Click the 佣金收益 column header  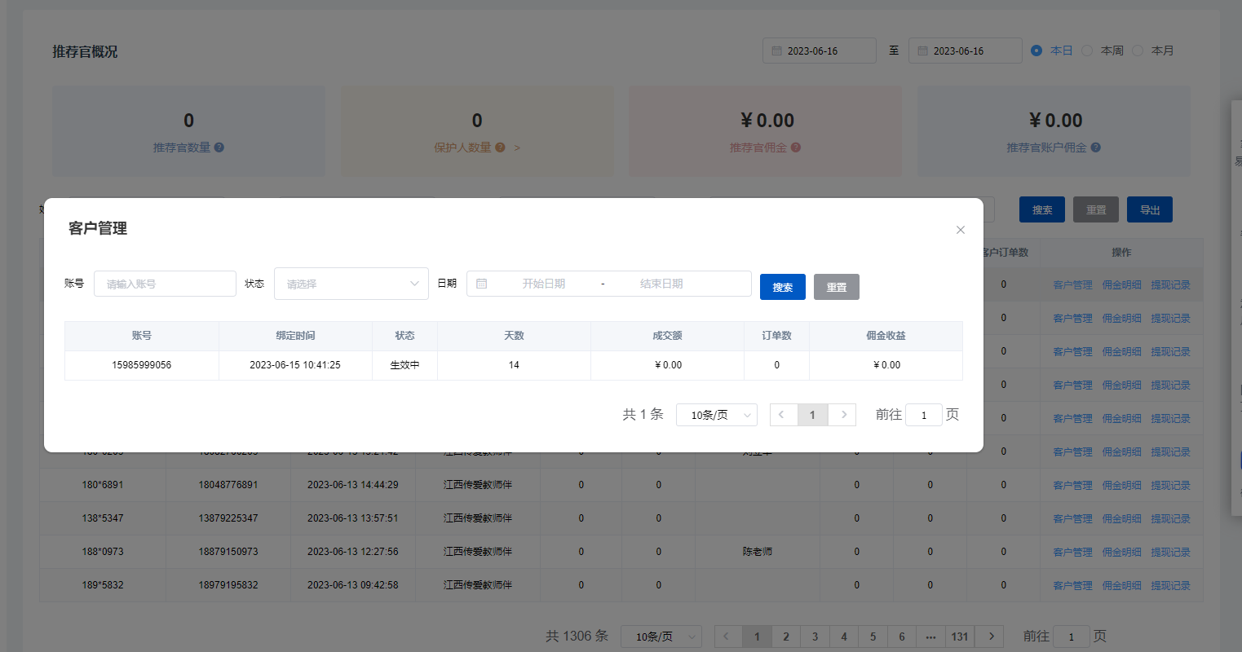[x=886, y=336]
